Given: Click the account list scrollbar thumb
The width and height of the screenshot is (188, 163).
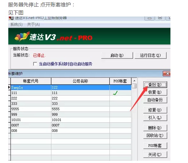Looking at the screenshot, I should (134, 86).
